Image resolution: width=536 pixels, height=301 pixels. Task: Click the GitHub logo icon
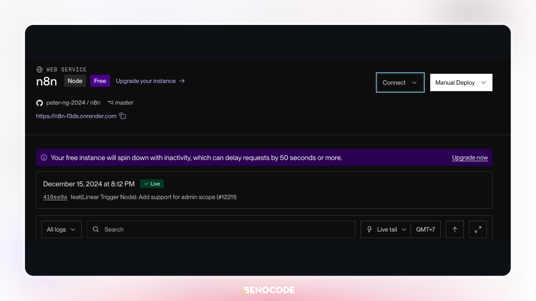point(39,103)
